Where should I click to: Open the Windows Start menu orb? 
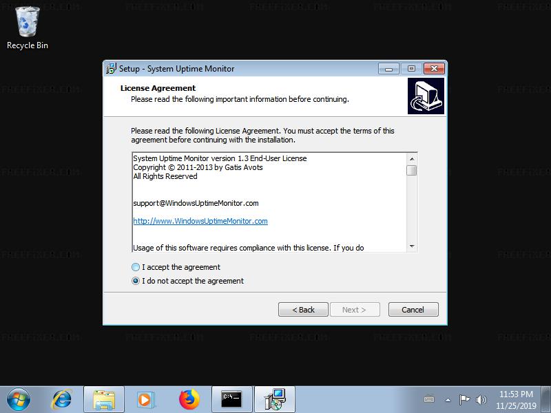tap(19, 400)
